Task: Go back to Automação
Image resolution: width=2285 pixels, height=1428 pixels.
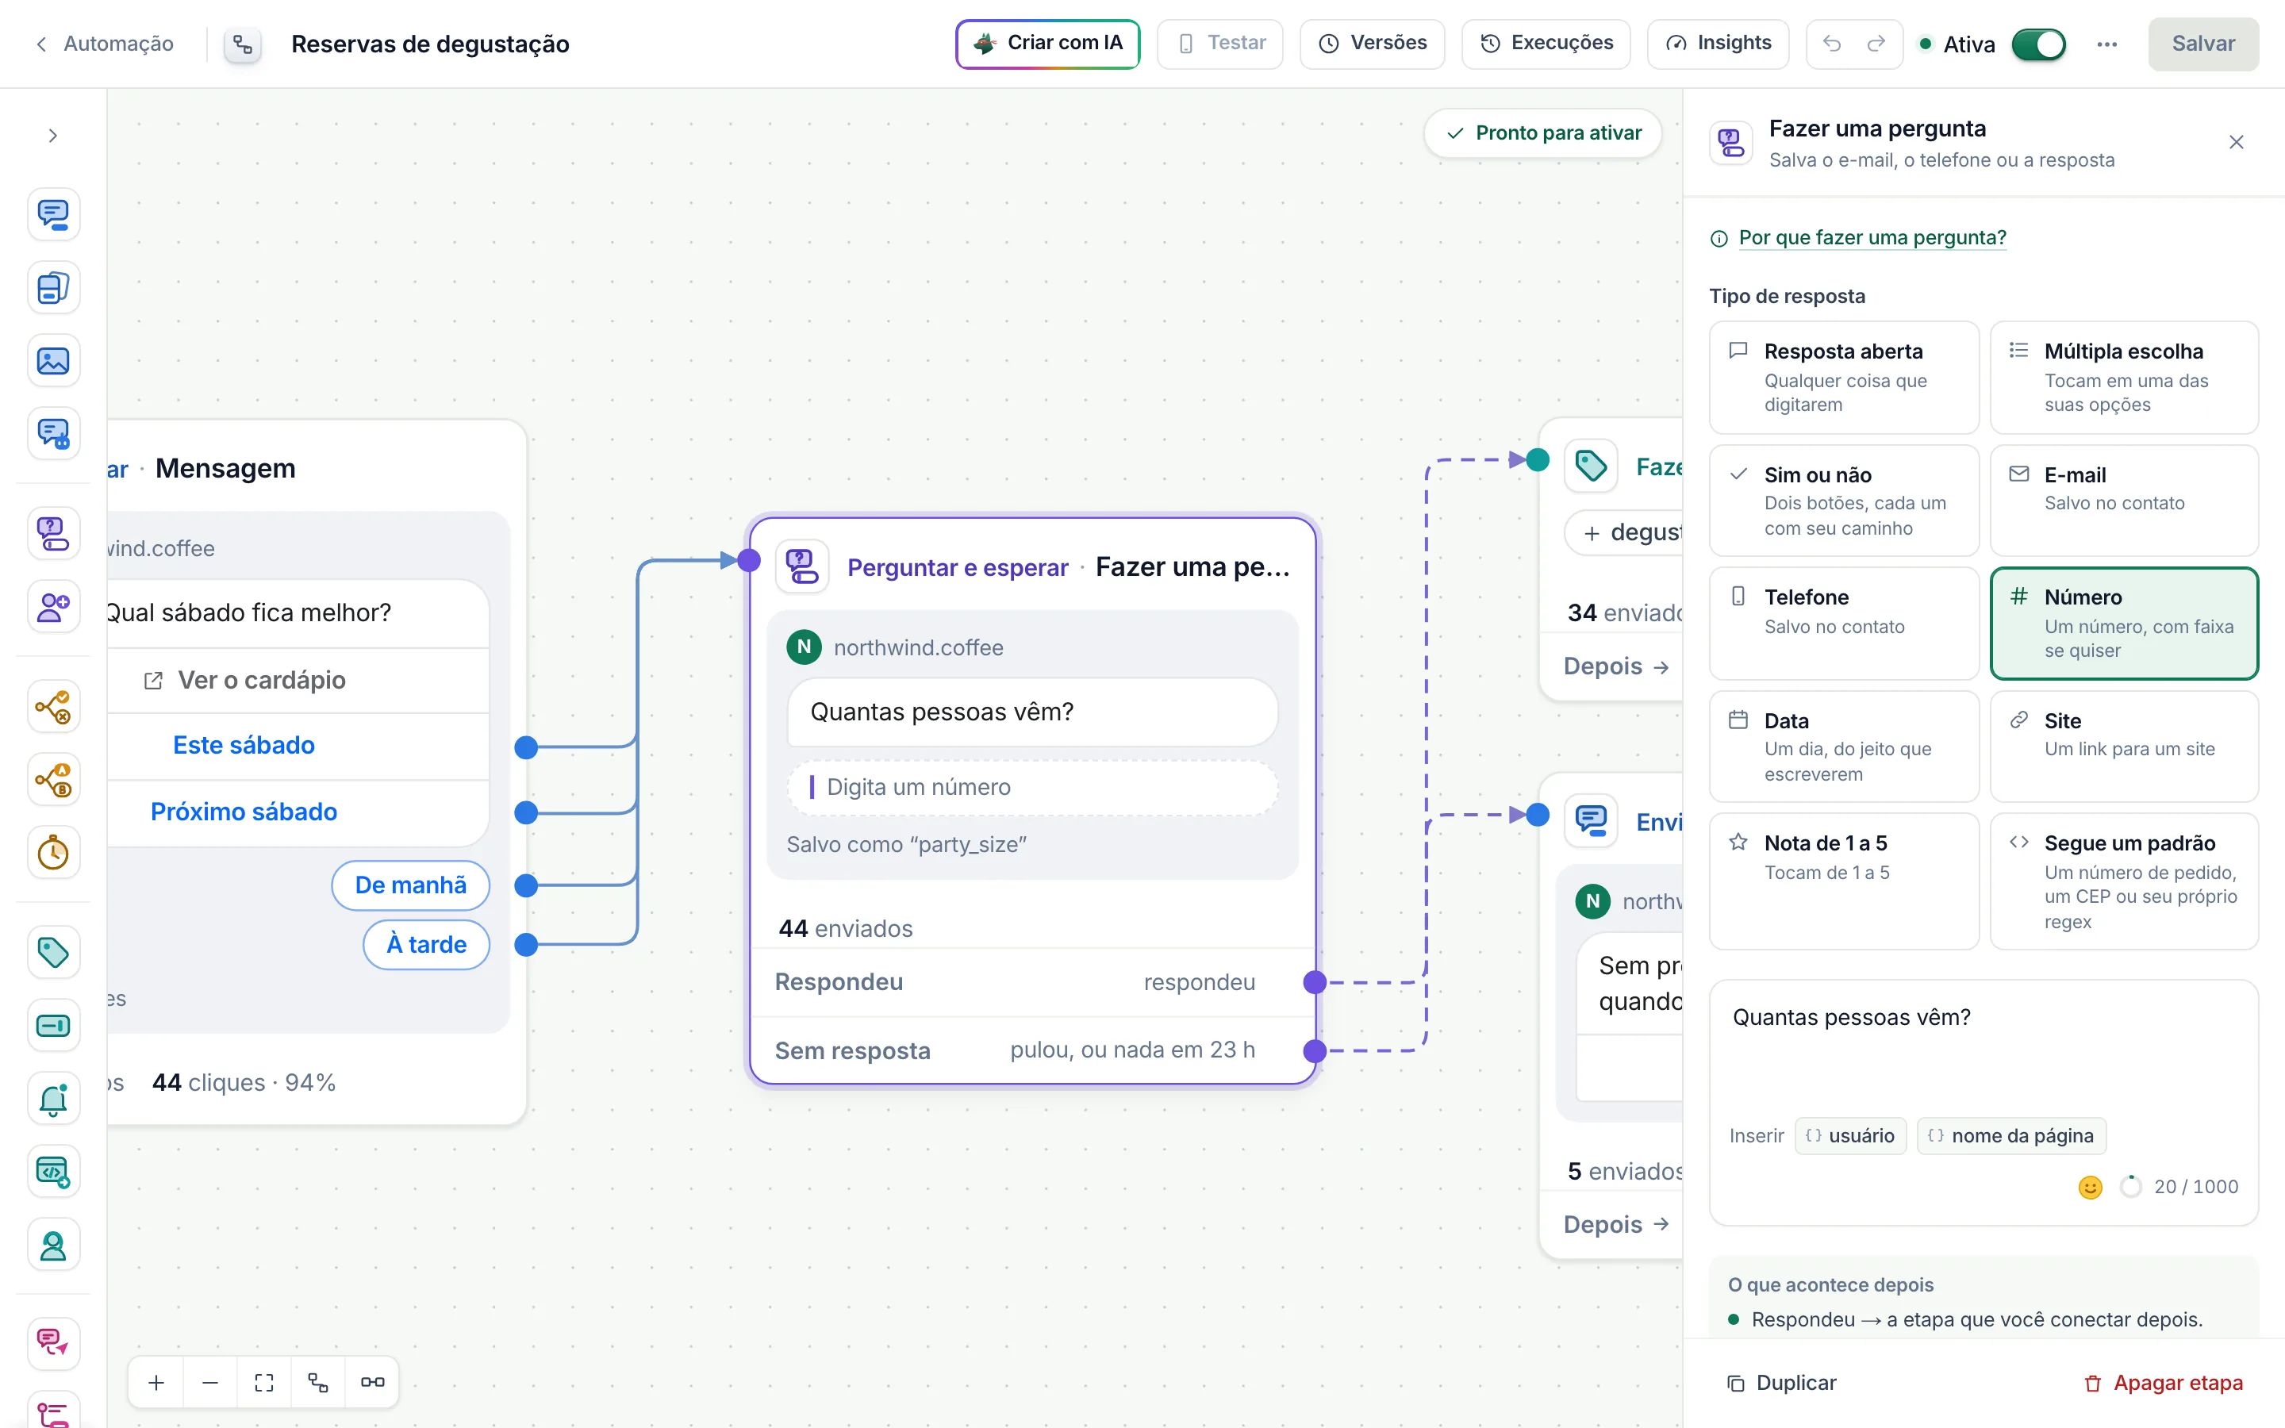Action: point(105,44)
